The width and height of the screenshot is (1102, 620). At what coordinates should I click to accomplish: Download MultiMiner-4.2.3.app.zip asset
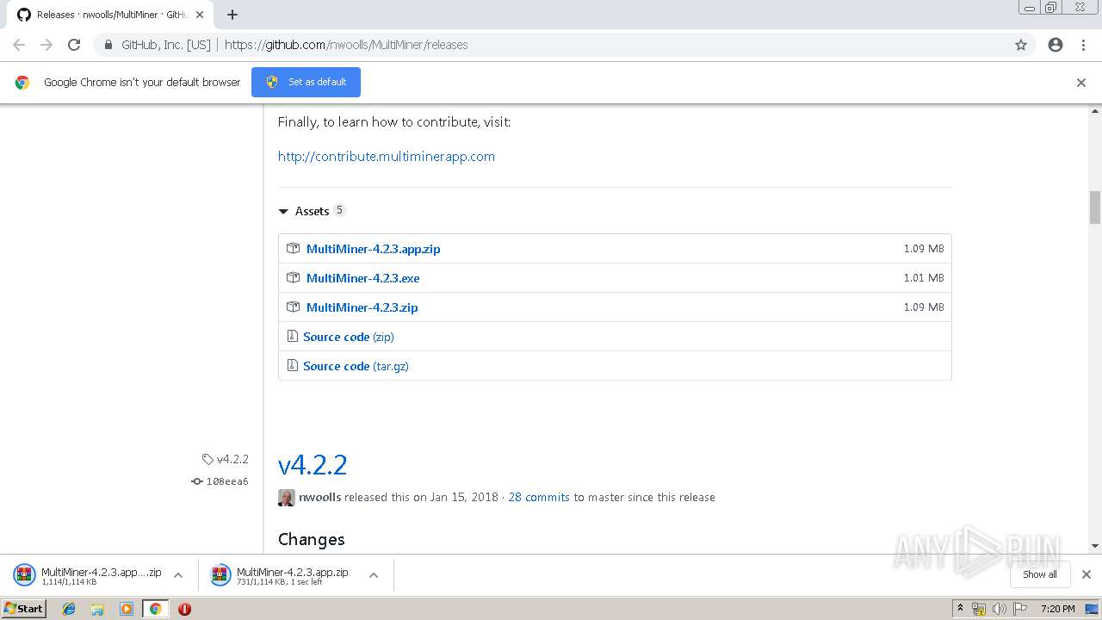point(373,249)
